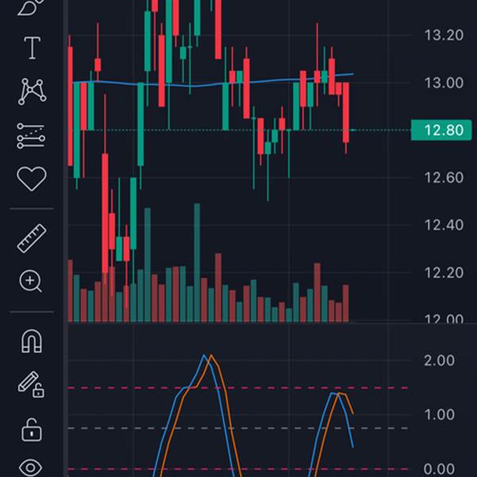Select the XABCD pattern tool

pos(32,91)
